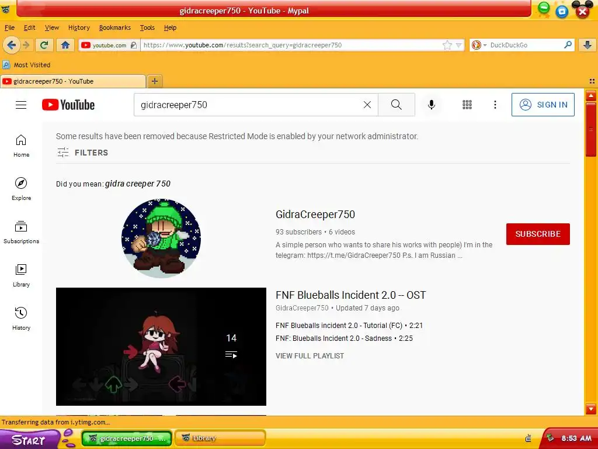Click the channel description text
This screenshot has width=598, height=449.
(x=384, y=250)
